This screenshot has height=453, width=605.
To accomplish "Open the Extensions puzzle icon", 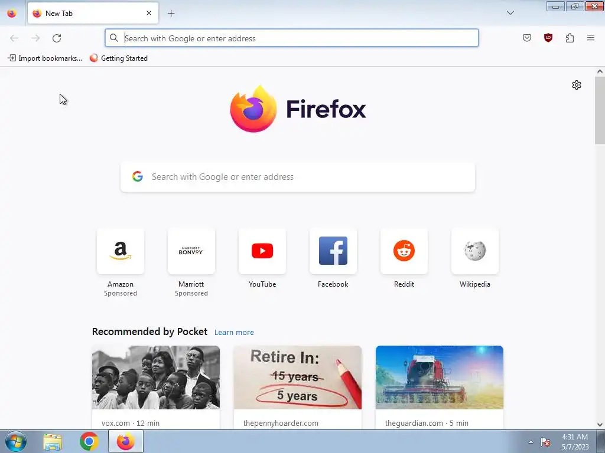I will click(x=570, y=38).
